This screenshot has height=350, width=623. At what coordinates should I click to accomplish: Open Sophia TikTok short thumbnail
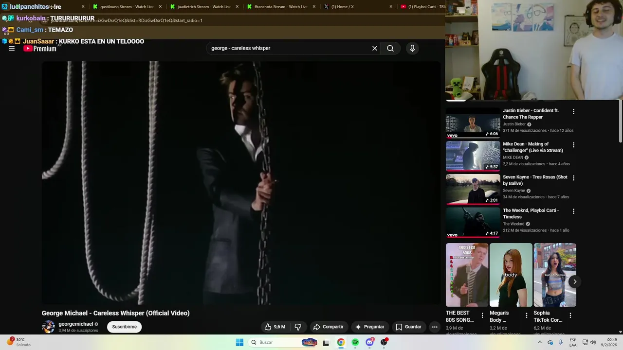(555, 275)
